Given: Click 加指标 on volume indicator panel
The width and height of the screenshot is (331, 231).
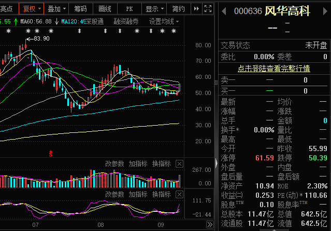Looking at the screenshot, I should [138, 164].
